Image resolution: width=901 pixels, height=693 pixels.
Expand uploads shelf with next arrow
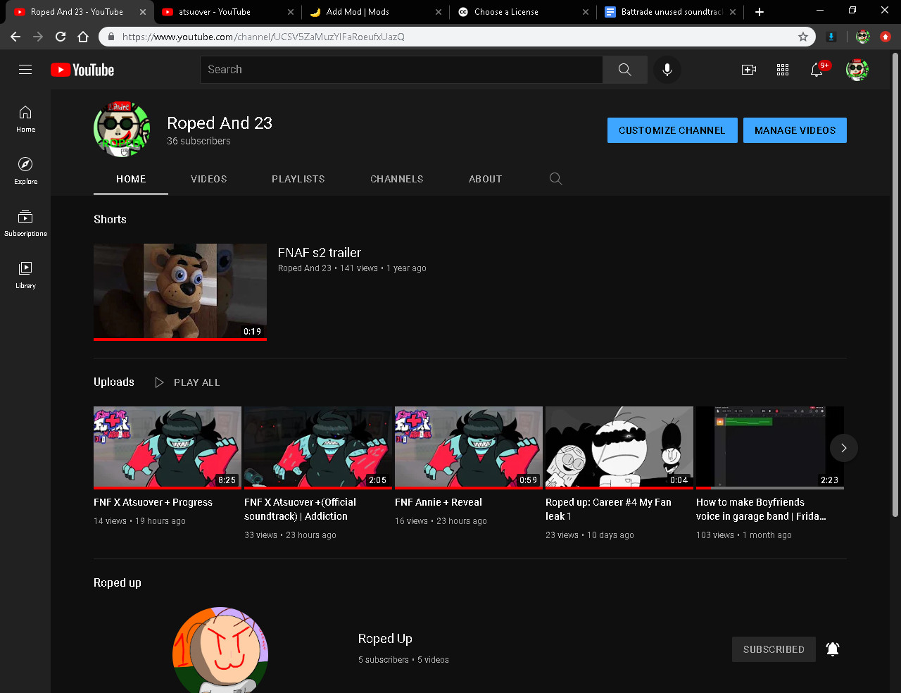(843, 448)
